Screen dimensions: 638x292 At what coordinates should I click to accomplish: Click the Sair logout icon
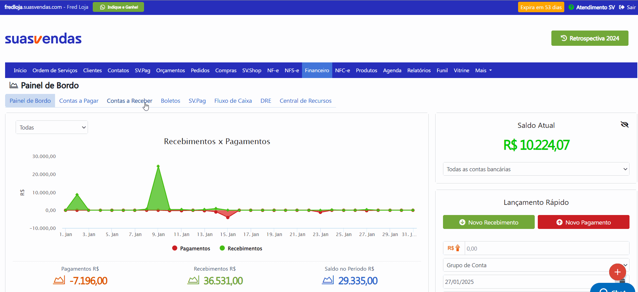(x=622, y=7)
